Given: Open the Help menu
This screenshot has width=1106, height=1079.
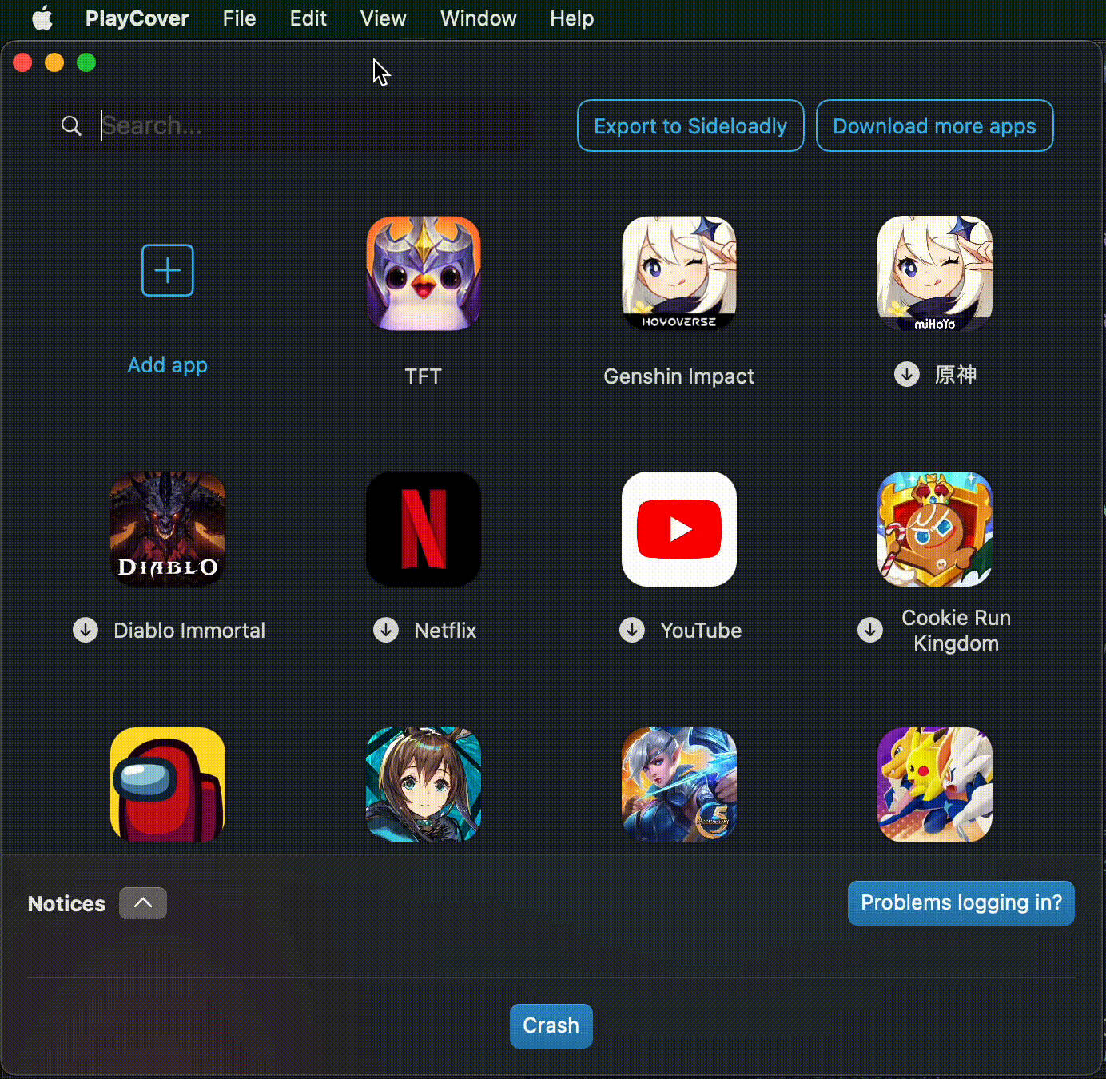Looking at the screenshot, I should pos(571,18).
